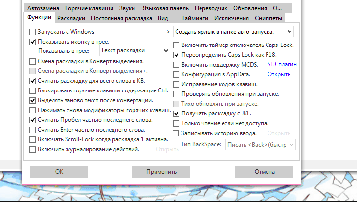Click the Показывать в трее: label
This screenshot has height=202, width=357.
[x=64, y=51]
